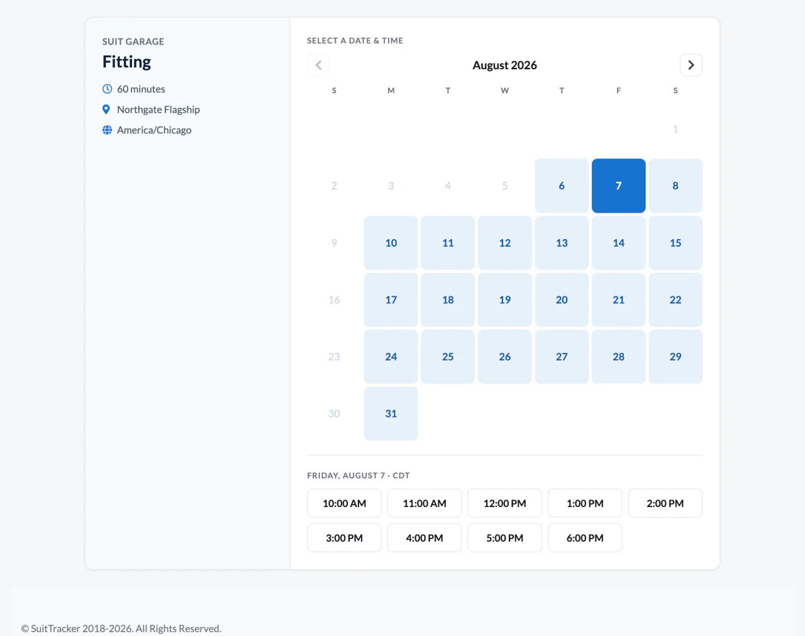
Task: Click the disabled date 23 on calendar
Action: pos(334,357)
